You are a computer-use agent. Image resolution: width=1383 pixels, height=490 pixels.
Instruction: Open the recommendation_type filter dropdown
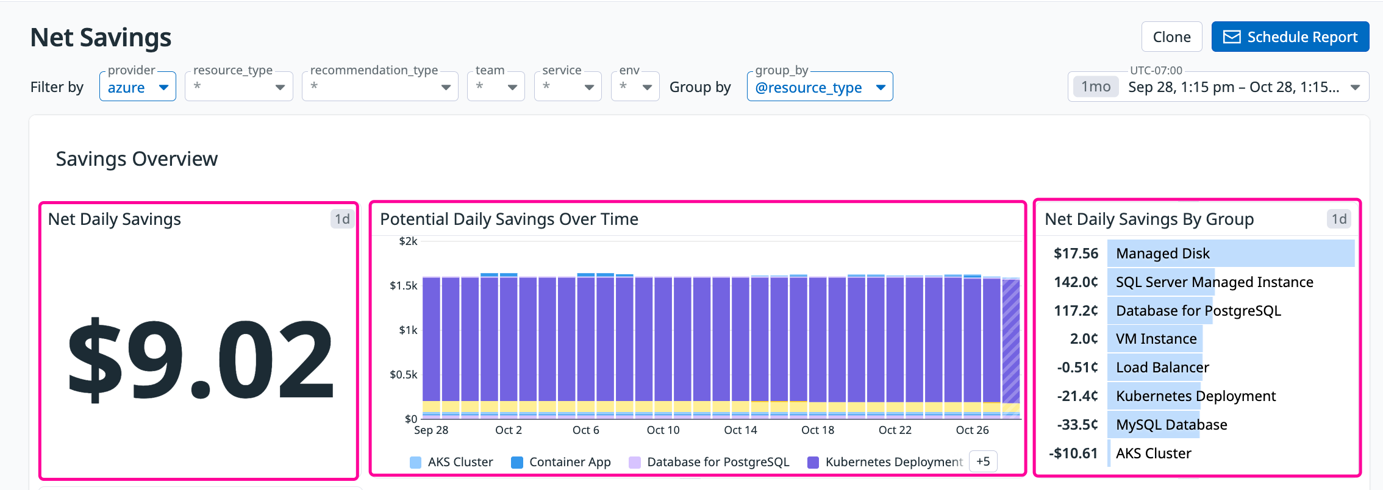(379, 87)
